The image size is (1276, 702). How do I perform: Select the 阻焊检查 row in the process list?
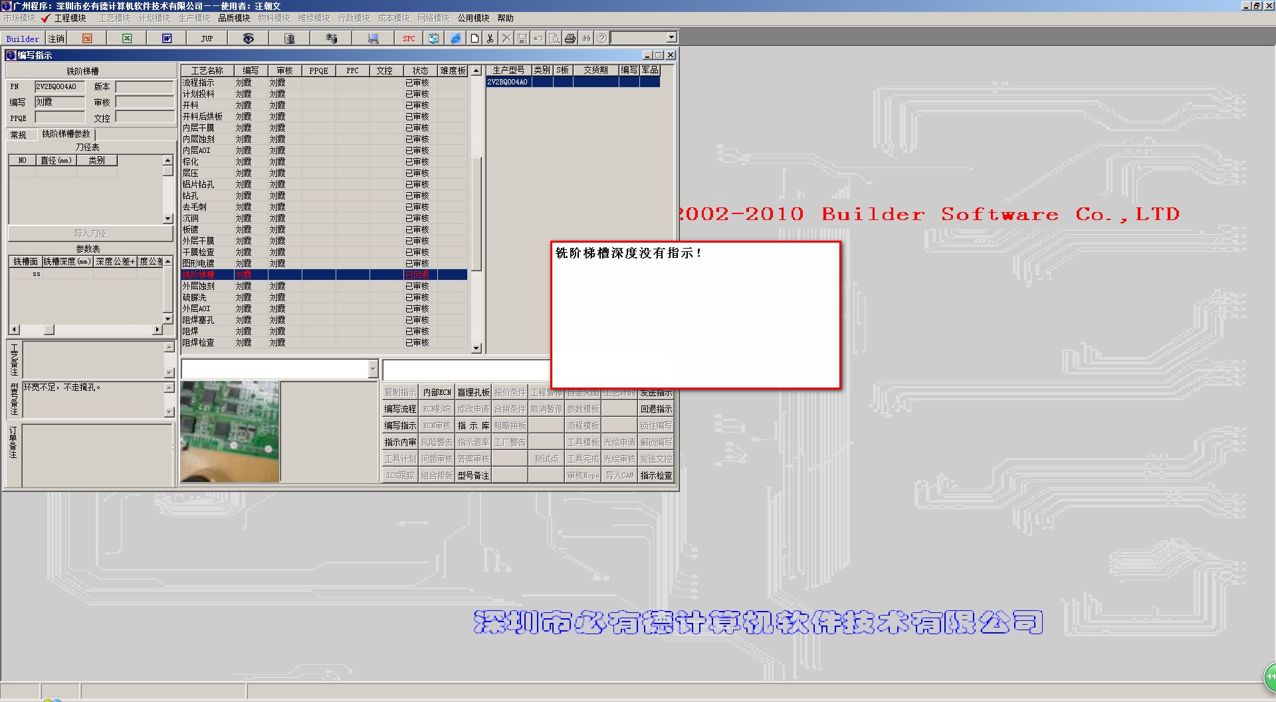click(324, 342)
